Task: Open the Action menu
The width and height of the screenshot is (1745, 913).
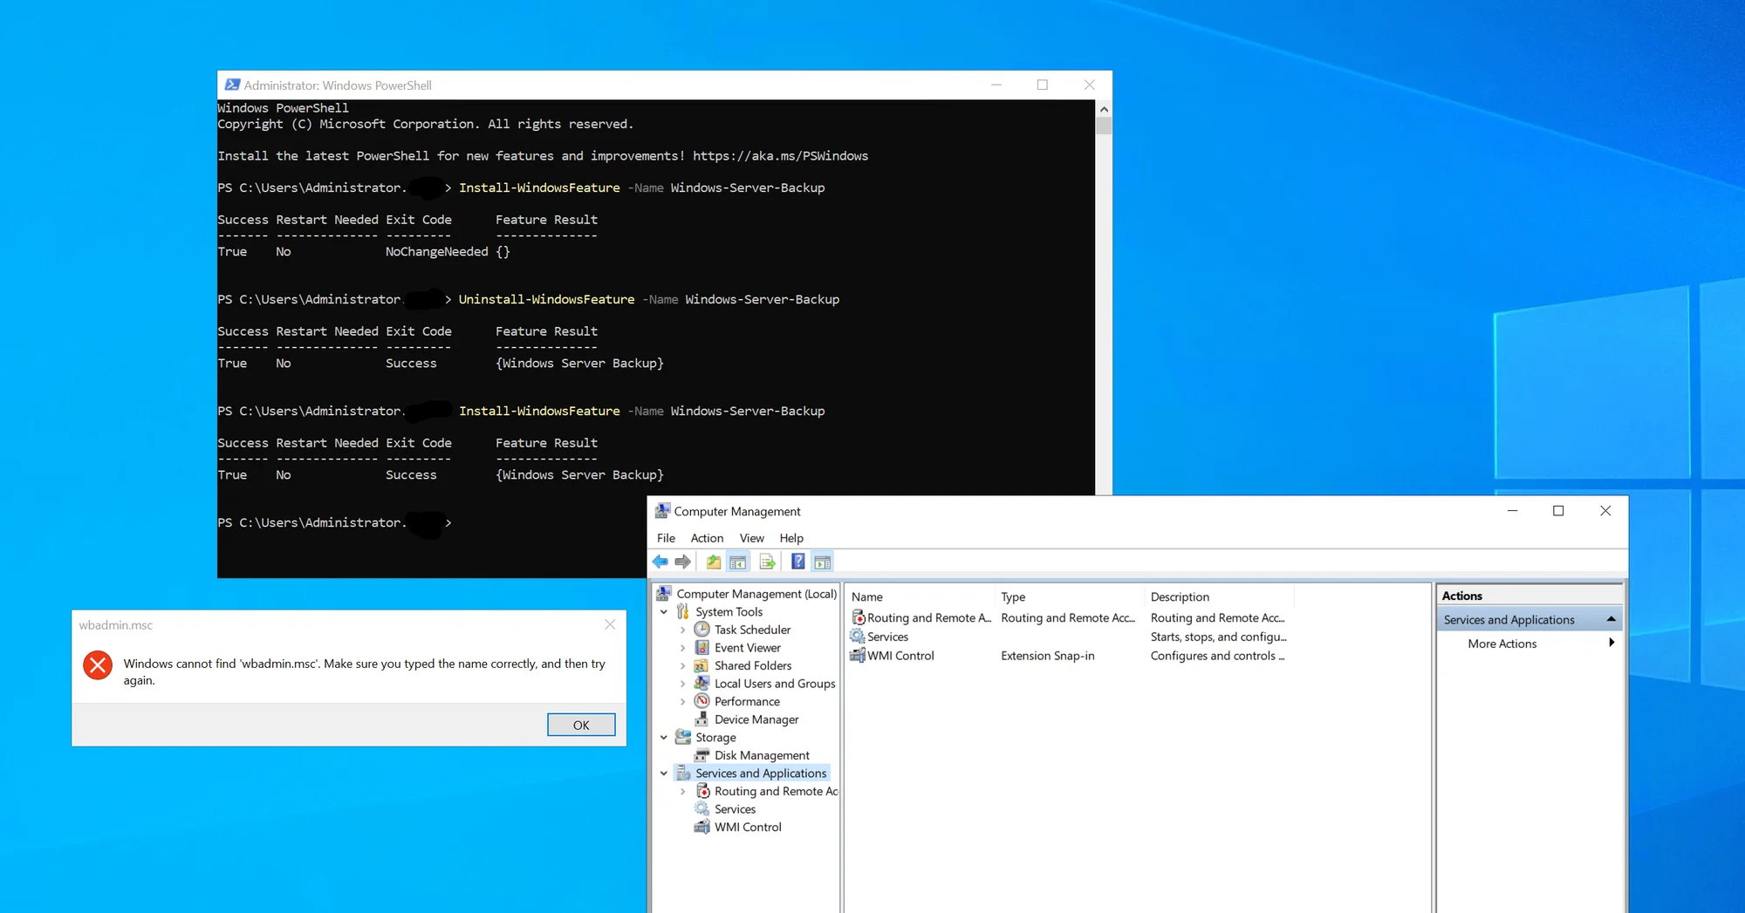Action: (707, 538)
